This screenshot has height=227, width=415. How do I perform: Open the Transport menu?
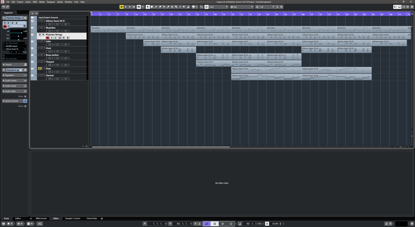pyautogui.click(x=51, y=2)
